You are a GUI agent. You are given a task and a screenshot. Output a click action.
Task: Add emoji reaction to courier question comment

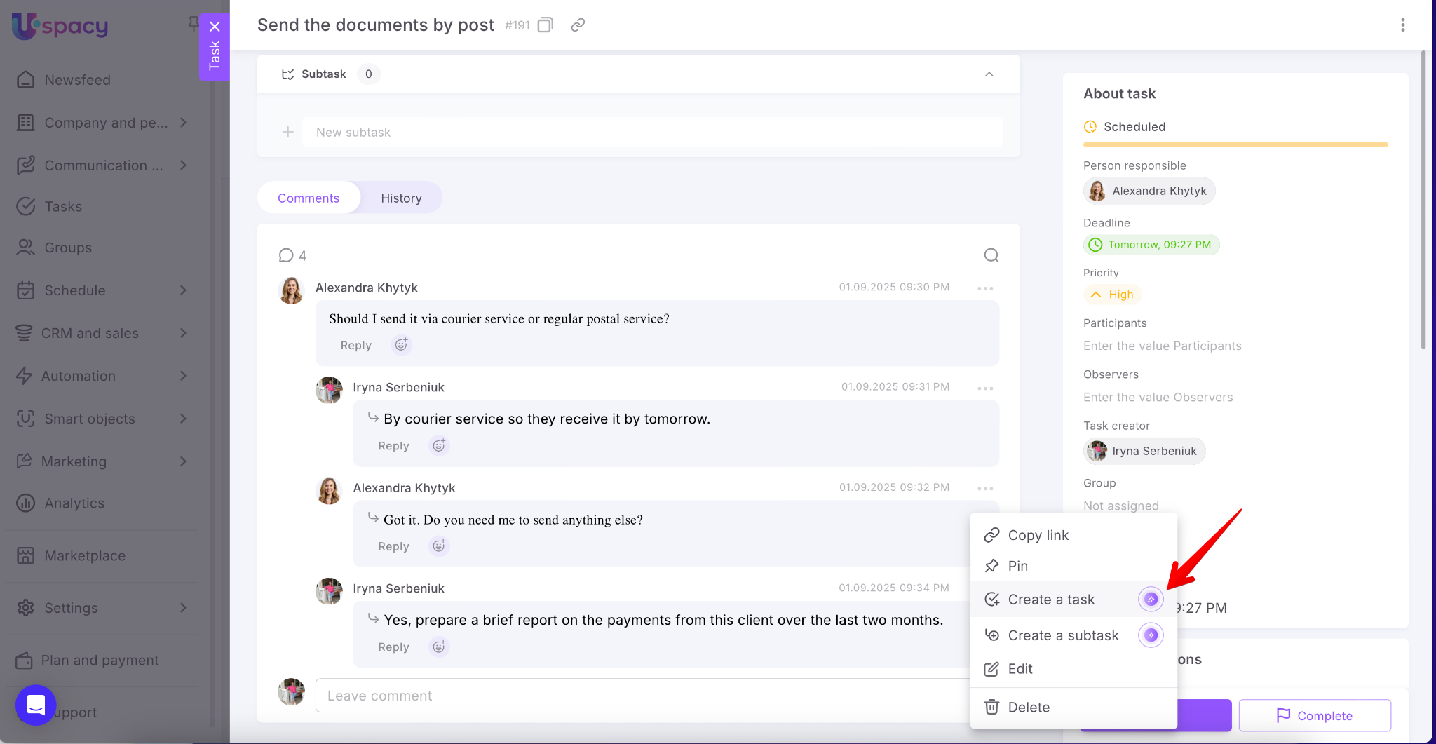click(x=401, y=345)
